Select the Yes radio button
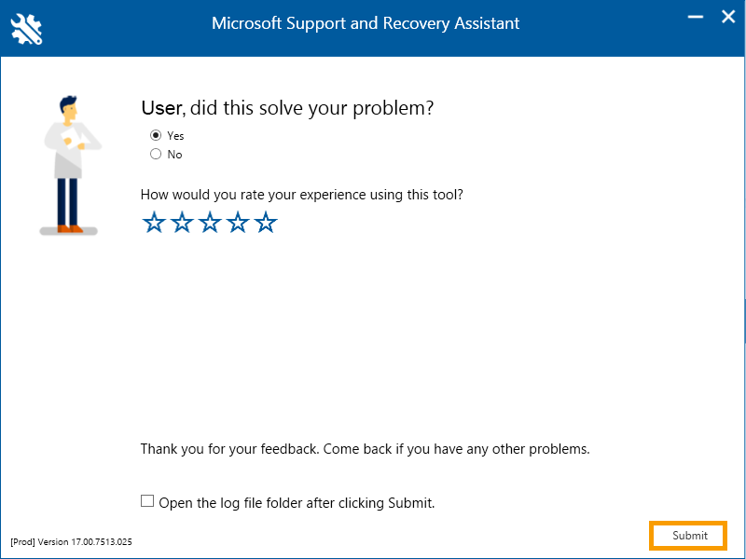The height and width of the screenshot is (559, 746). pos(156,135)
